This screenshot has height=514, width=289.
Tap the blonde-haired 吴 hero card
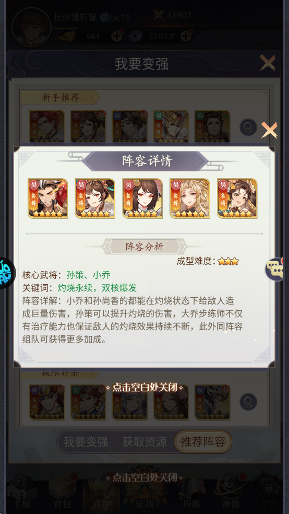tap(190, 198)
